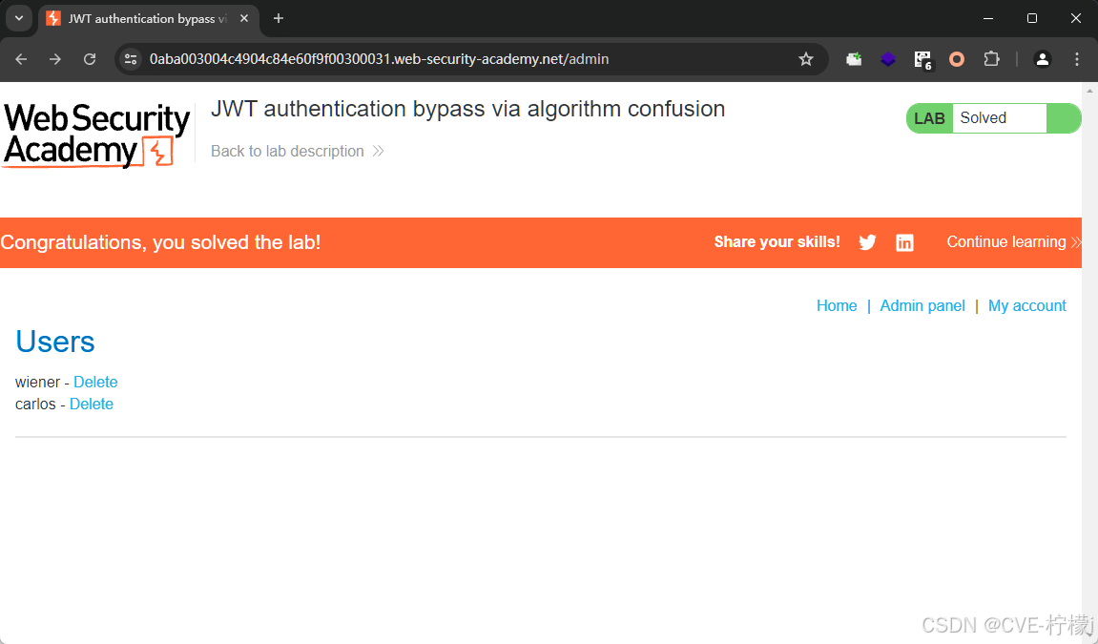This screenshot has height=644, width=1098.
Task: Select the JWT authentication bypass tab
Action: click(x=149, y=19)
